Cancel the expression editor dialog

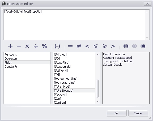pos(138,113)
